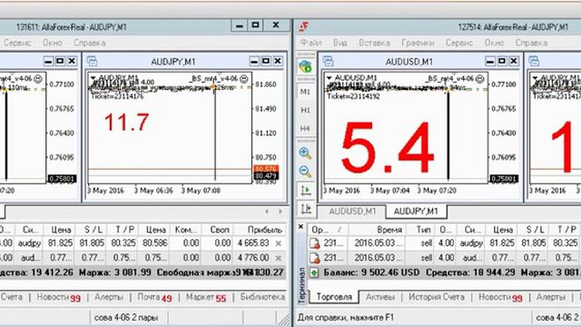
Task: Select H4 timeframe button in right window
Action: [305, 129]
